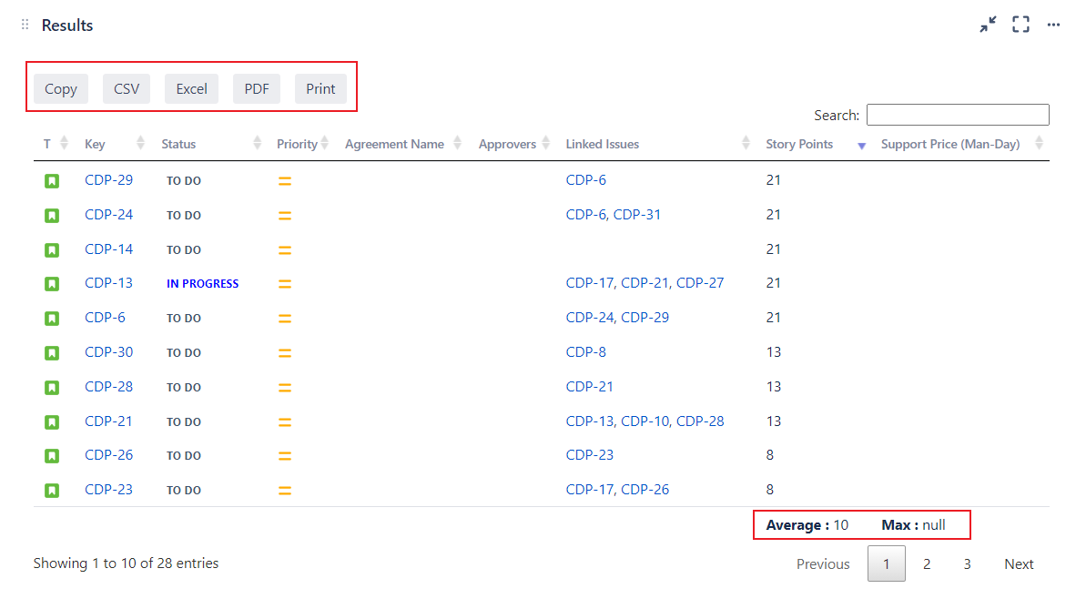Viewport: 1076px width, 609px height.
Task: Toggle Story Points descending sort arrow
Action: click(x=862, y=146)
